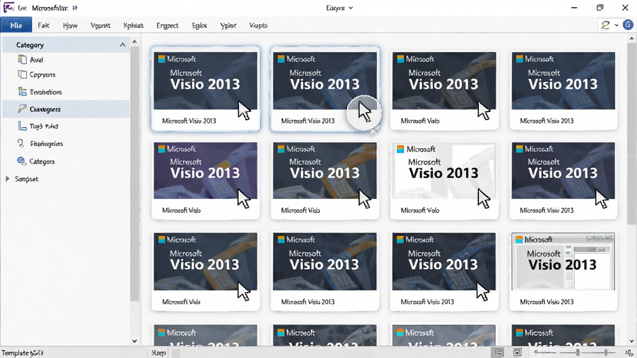Image resolution: width=637 pixels, height=358 pixels.
Task: Click the zoom-out end of status slider
Action: pos(536,352)
